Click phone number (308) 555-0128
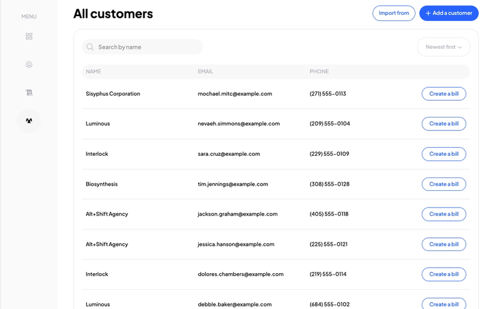This screenshot has width=494, height=309. [x=330, y=184]
